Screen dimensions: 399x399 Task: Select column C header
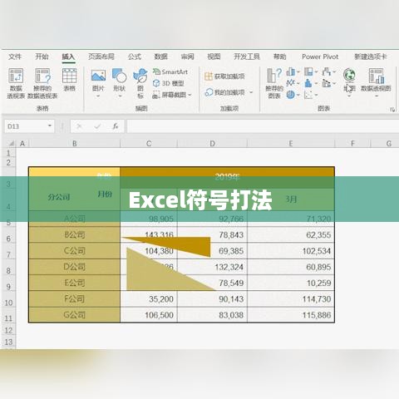click(149, 144)
